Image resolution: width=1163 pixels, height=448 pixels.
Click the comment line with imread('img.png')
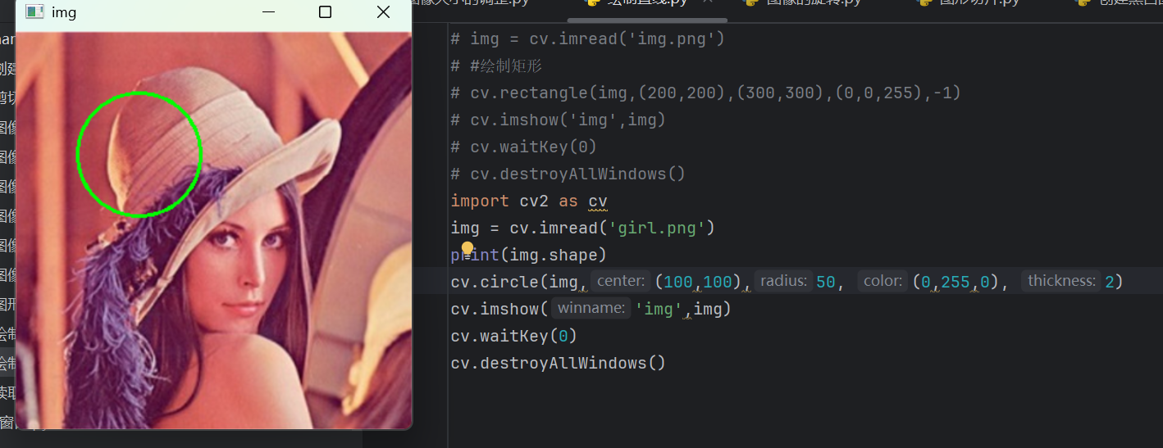pyautogui.click(x=588, y=38)
